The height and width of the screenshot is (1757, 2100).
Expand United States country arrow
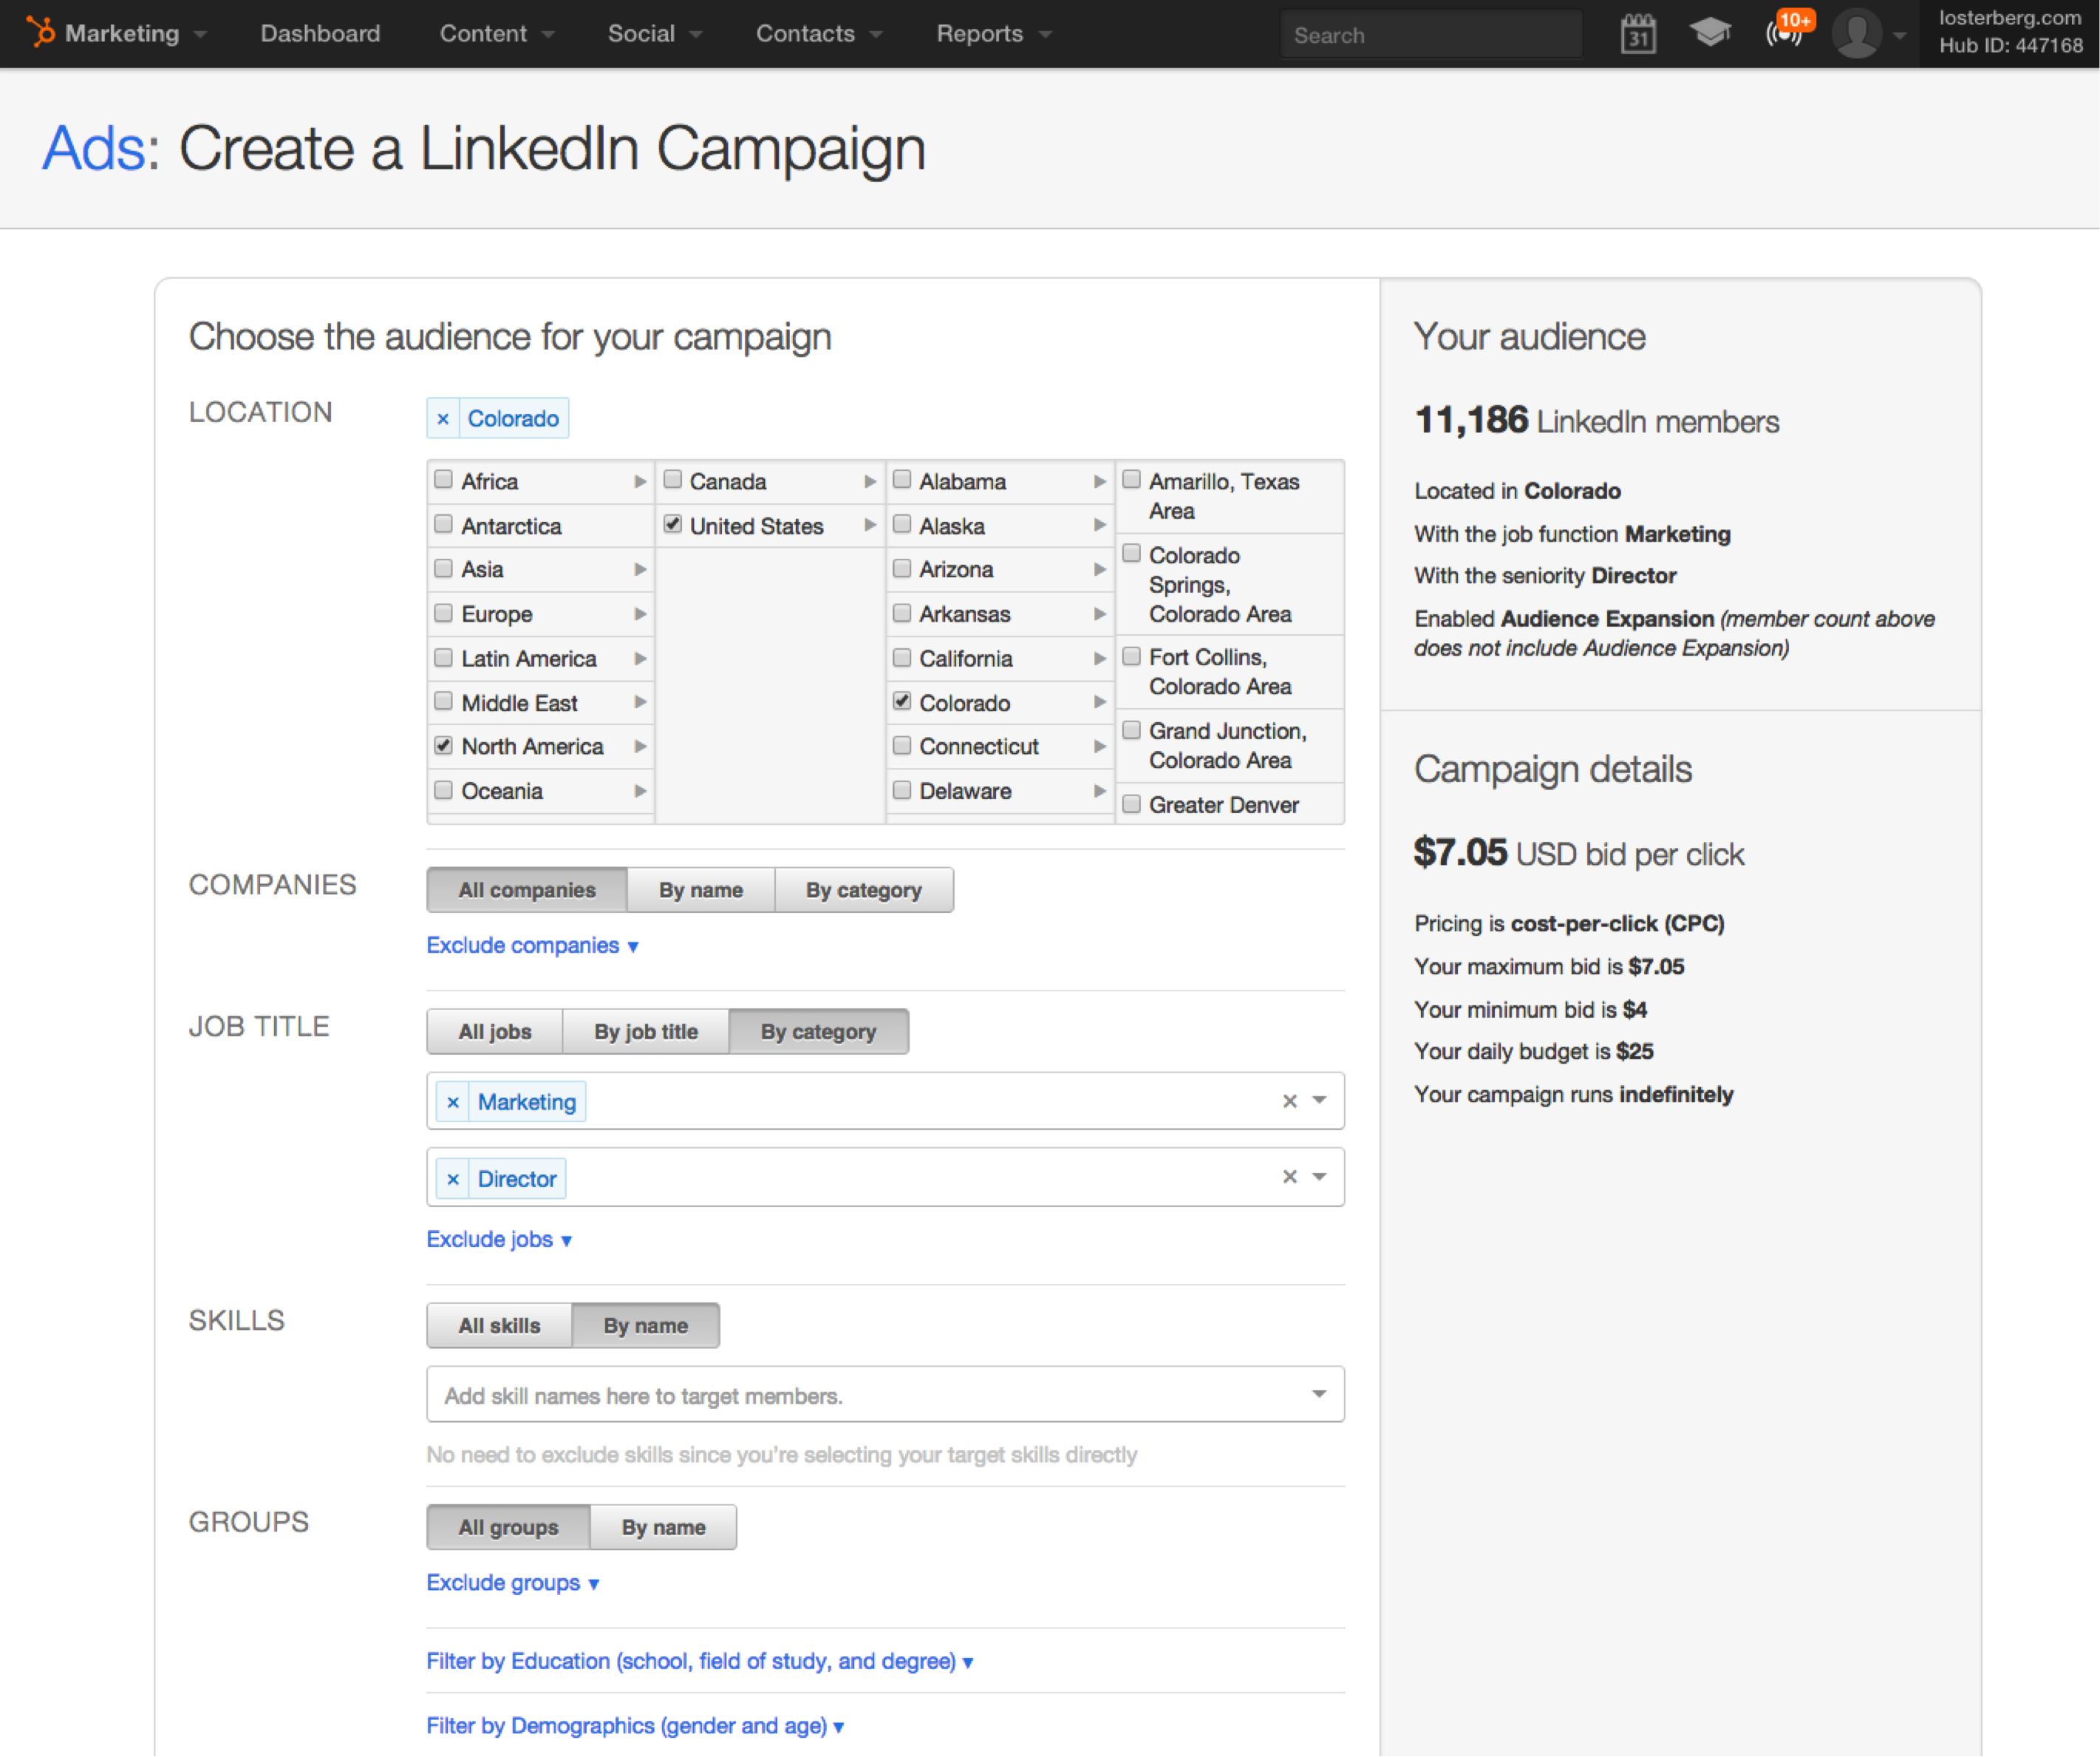pyautogui.click(x=870, y=526)
